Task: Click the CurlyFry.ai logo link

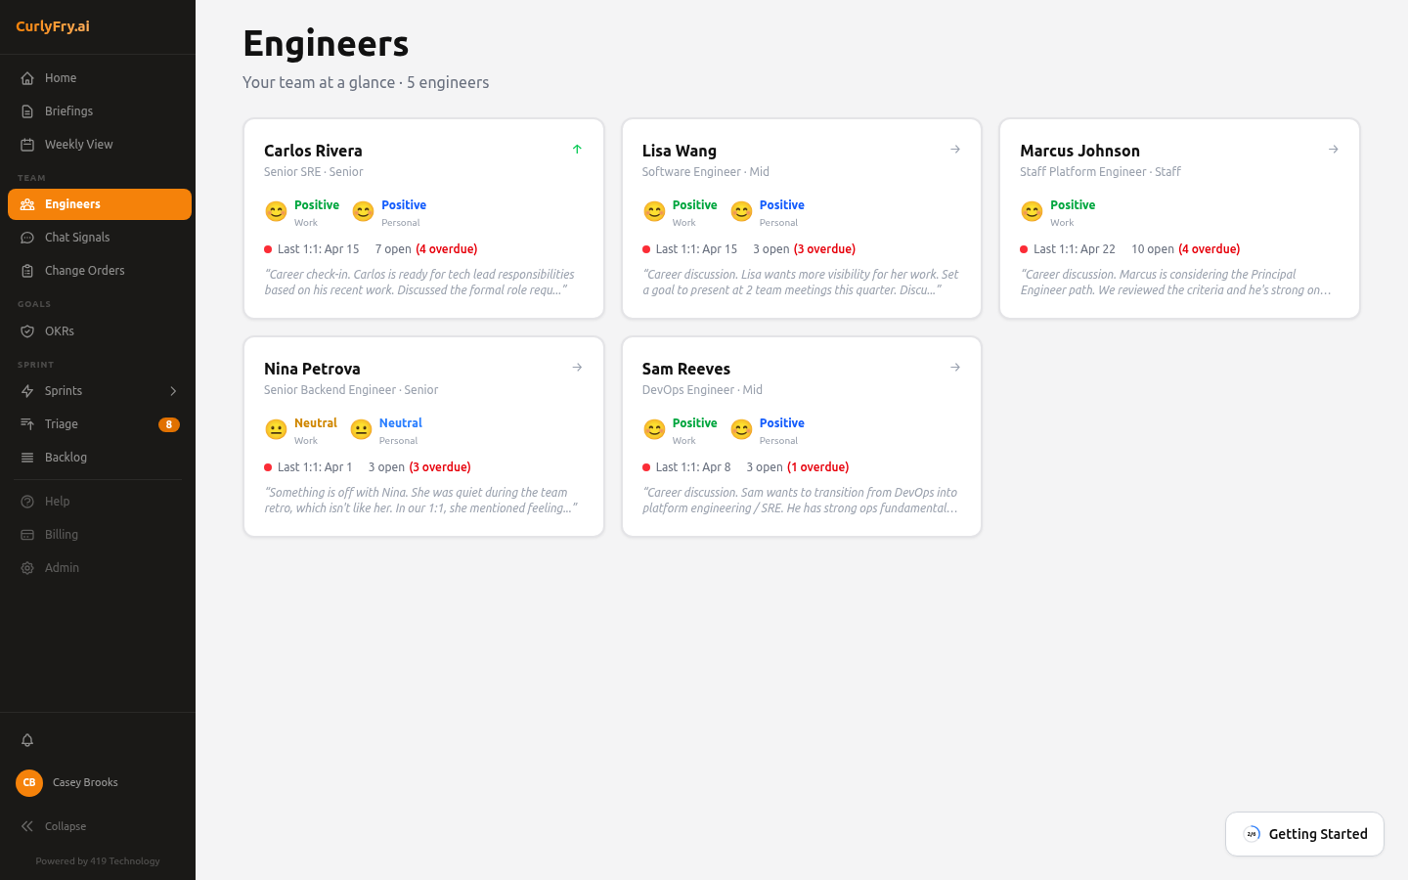Action: click(x=53, y=26)
